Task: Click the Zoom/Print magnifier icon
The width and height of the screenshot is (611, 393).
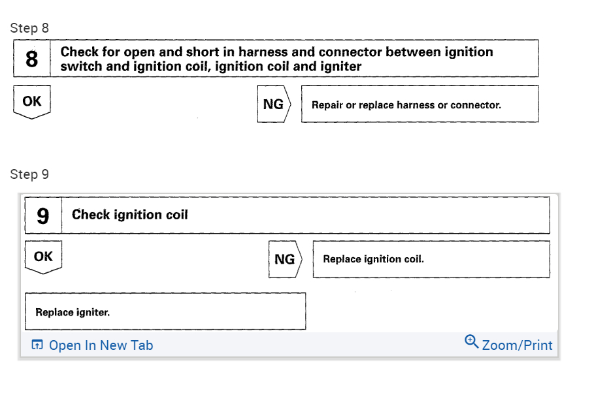Action: coord(471,342)
